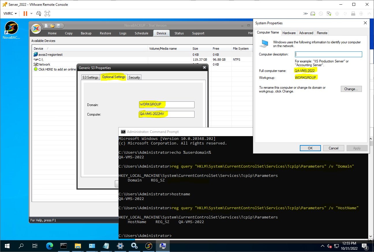374x252 pixels.
Task: Open the VMRC dropdown menu
Action: tap(10, 14)
